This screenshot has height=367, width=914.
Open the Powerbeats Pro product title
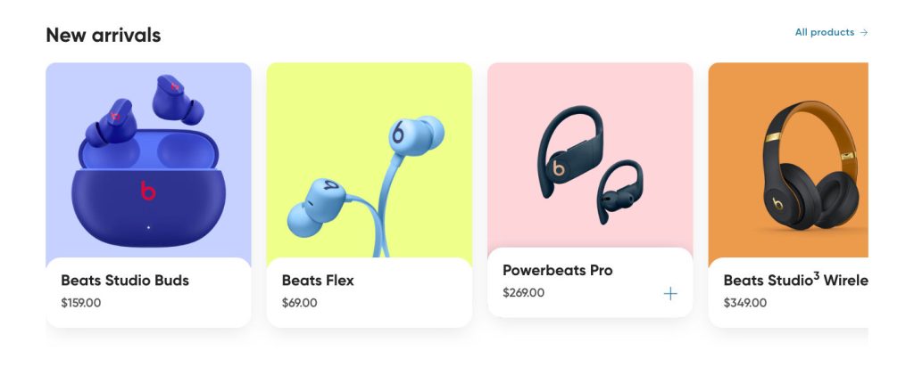click(557, 271)
